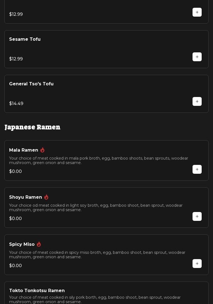Click the Shoyu Ramen item name
Screen dimensions: 213x304
[25, 197]
